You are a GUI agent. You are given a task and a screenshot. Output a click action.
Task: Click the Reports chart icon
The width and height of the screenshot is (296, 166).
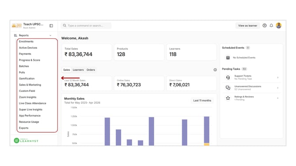point(15,35)
